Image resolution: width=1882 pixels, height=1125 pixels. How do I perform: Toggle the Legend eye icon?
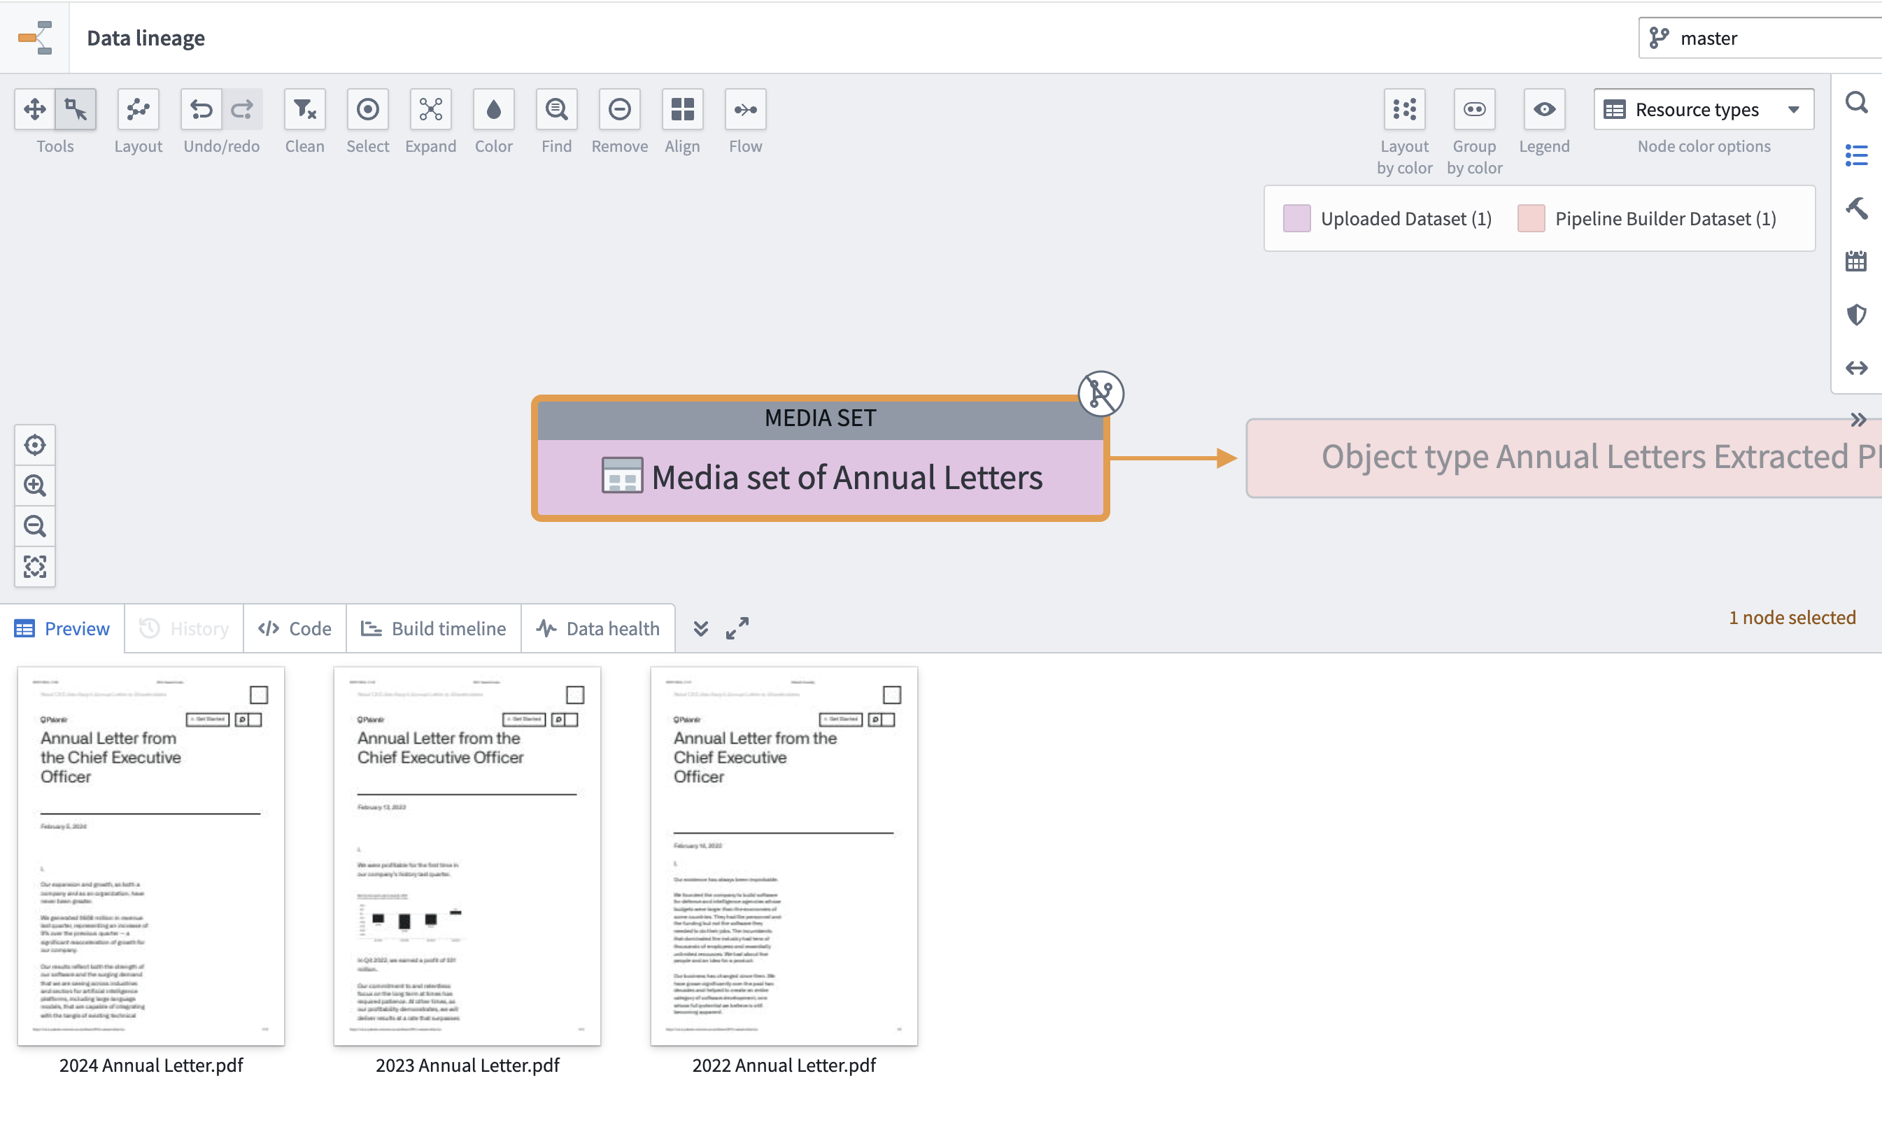click(1544, 109)
